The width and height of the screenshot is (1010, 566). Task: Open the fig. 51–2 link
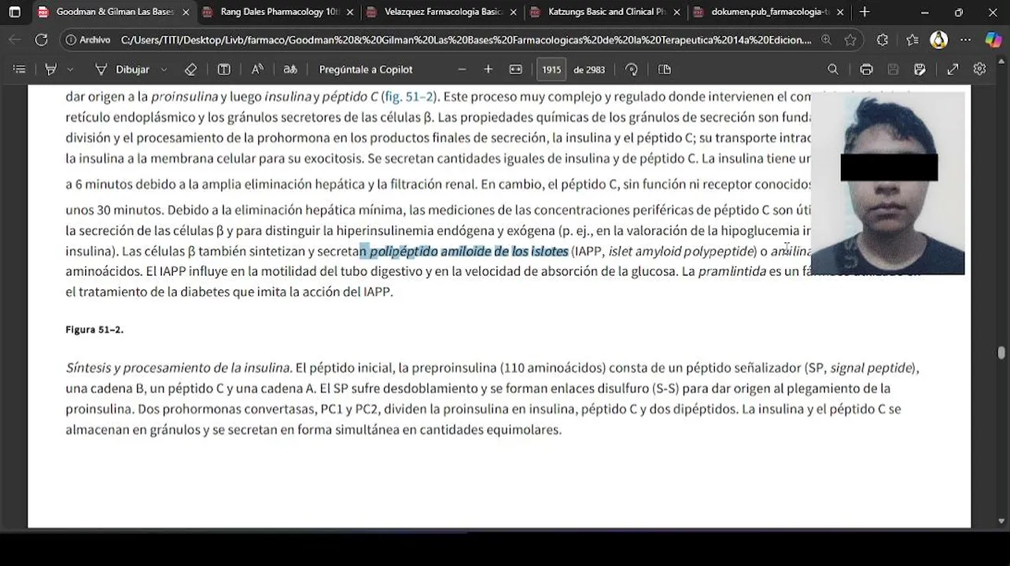[409, 97]
